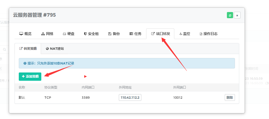Select the 转发策略 sub-tab
The image size is (269, 119).
click(x=28, y=49)
